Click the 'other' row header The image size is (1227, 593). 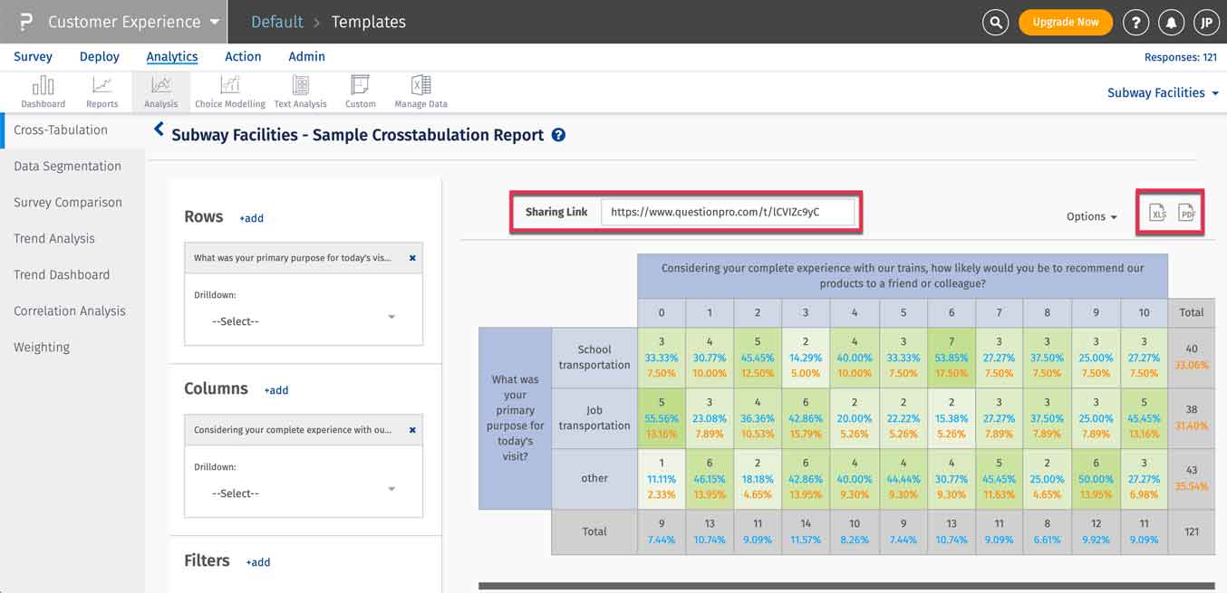pyautogui.click(x=594, y=479)
